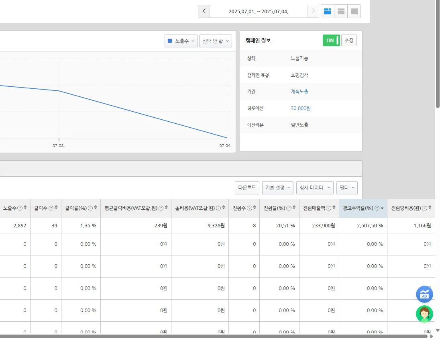Sort table by 전환수 column

255,208
